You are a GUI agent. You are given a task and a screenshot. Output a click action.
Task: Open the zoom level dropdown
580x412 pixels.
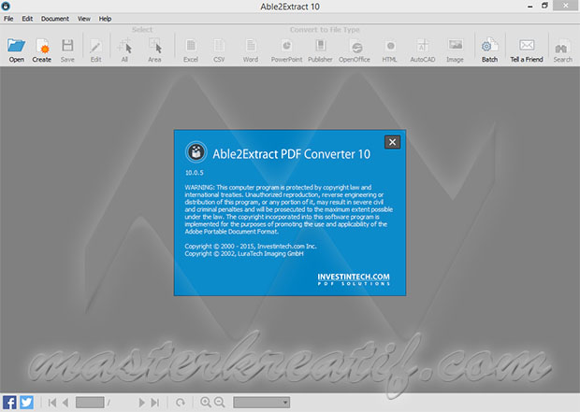262,403
